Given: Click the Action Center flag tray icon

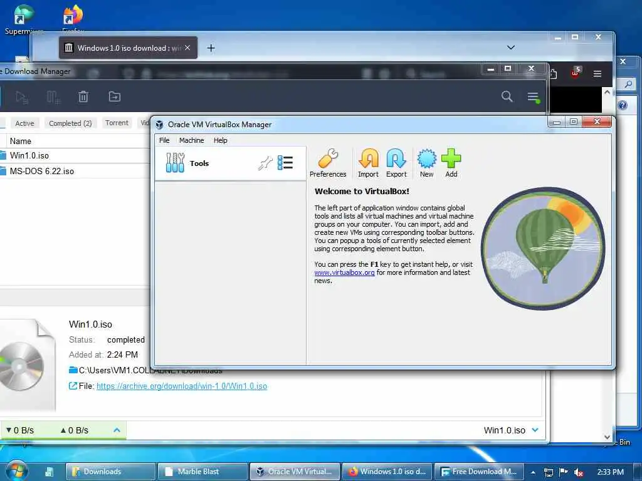Looking at the screenshot, I should pos(564,472).
